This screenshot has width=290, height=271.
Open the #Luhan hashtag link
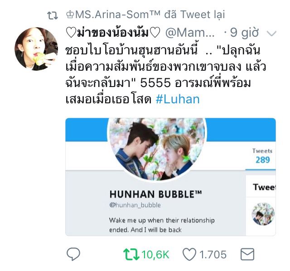(x=178, y=99)
